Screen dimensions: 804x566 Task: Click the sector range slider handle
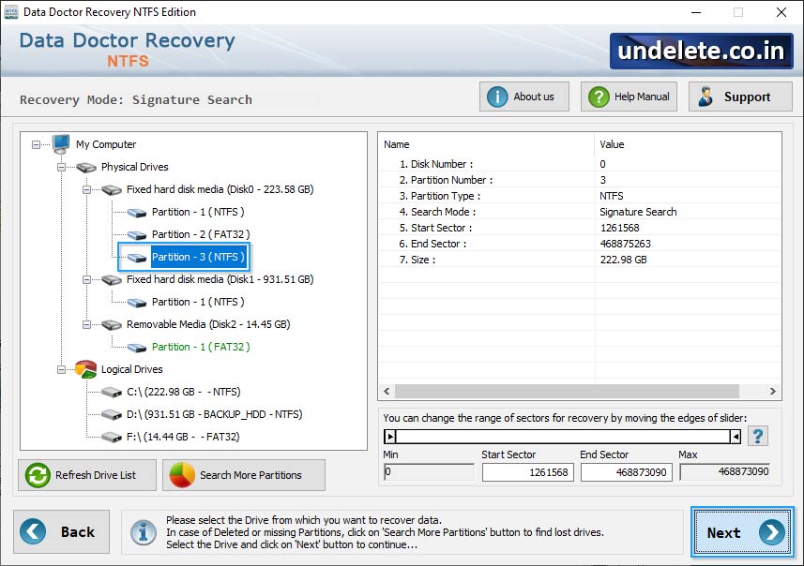389,435
